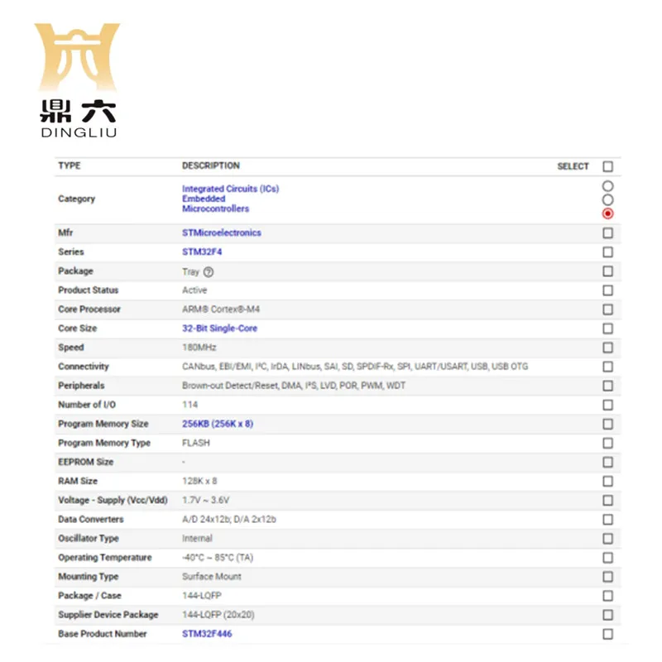The width and height of the screenshot is (662, 662).
Task: Check the Program Memory Size checkbox
Action: point(607,424)
